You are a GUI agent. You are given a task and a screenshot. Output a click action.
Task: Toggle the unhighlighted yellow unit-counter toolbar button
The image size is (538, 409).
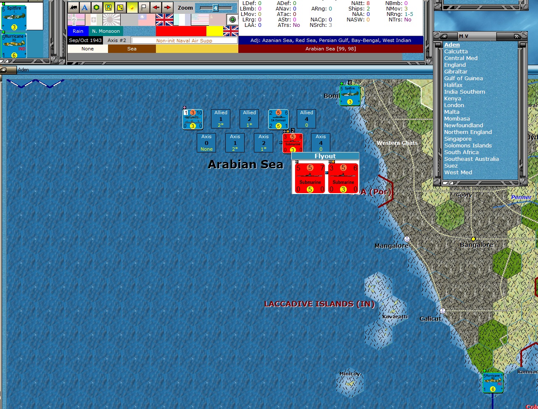(120, 8)
